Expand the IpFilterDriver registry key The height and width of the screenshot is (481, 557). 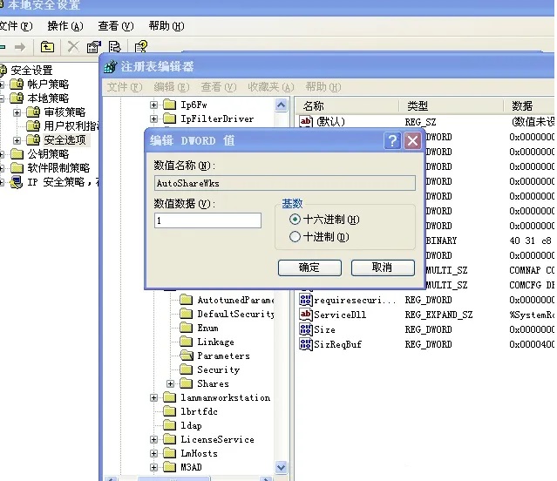coord(153,119)
